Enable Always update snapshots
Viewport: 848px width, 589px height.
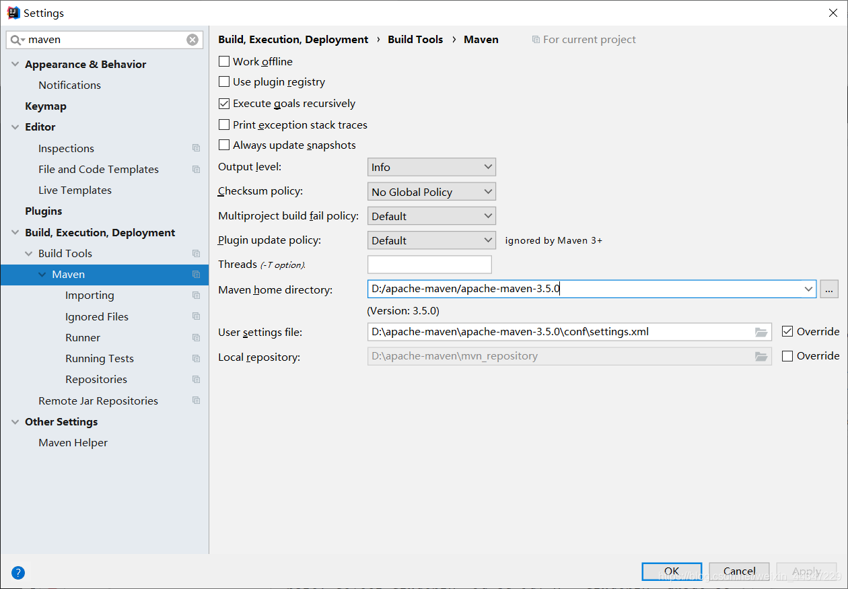pos(224,145)
